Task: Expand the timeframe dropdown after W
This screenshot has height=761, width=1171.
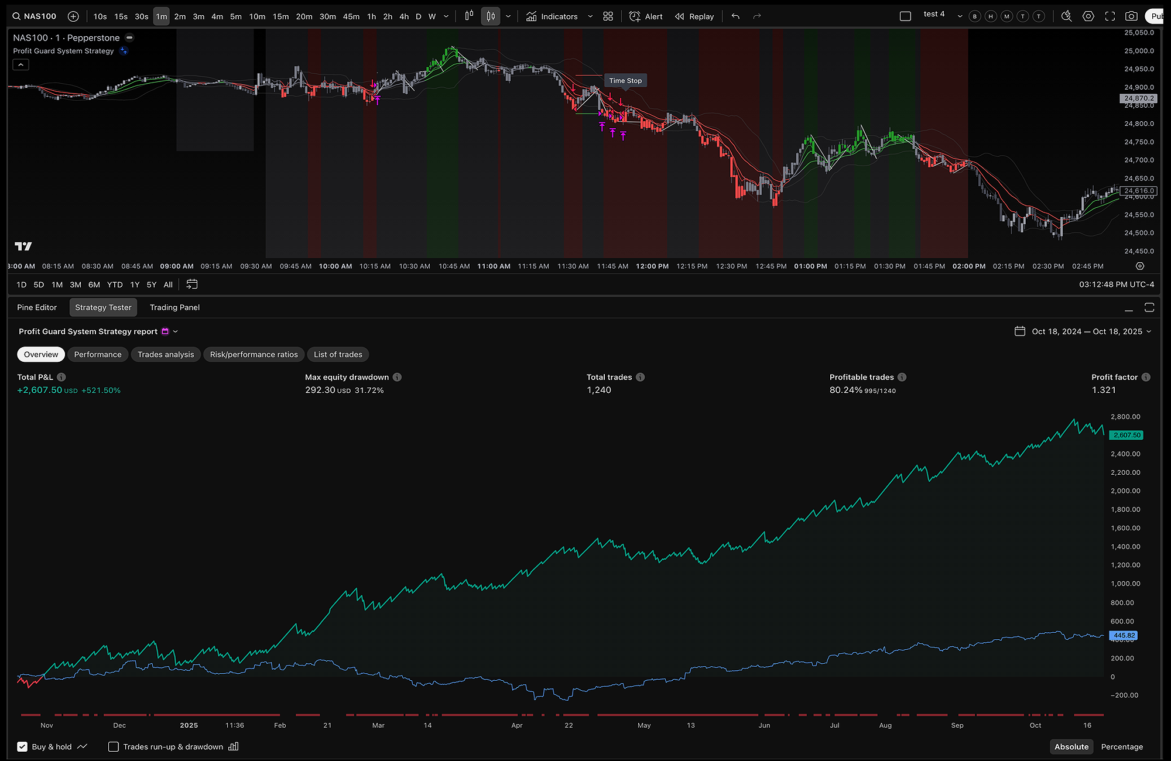Action: click(x=446, y=16)
